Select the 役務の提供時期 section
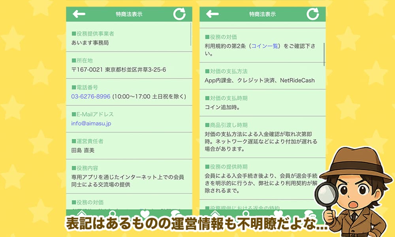Image resolution: width=395 pixels, height=237 pixels. click(262, 179)
